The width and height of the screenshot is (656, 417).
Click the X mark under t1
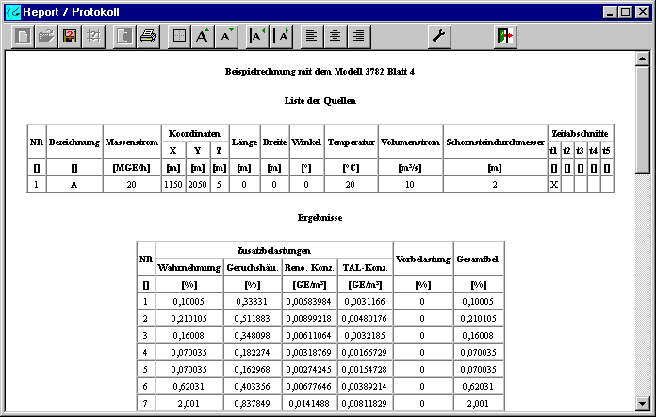pyautogui.click(x=554, y=185)
